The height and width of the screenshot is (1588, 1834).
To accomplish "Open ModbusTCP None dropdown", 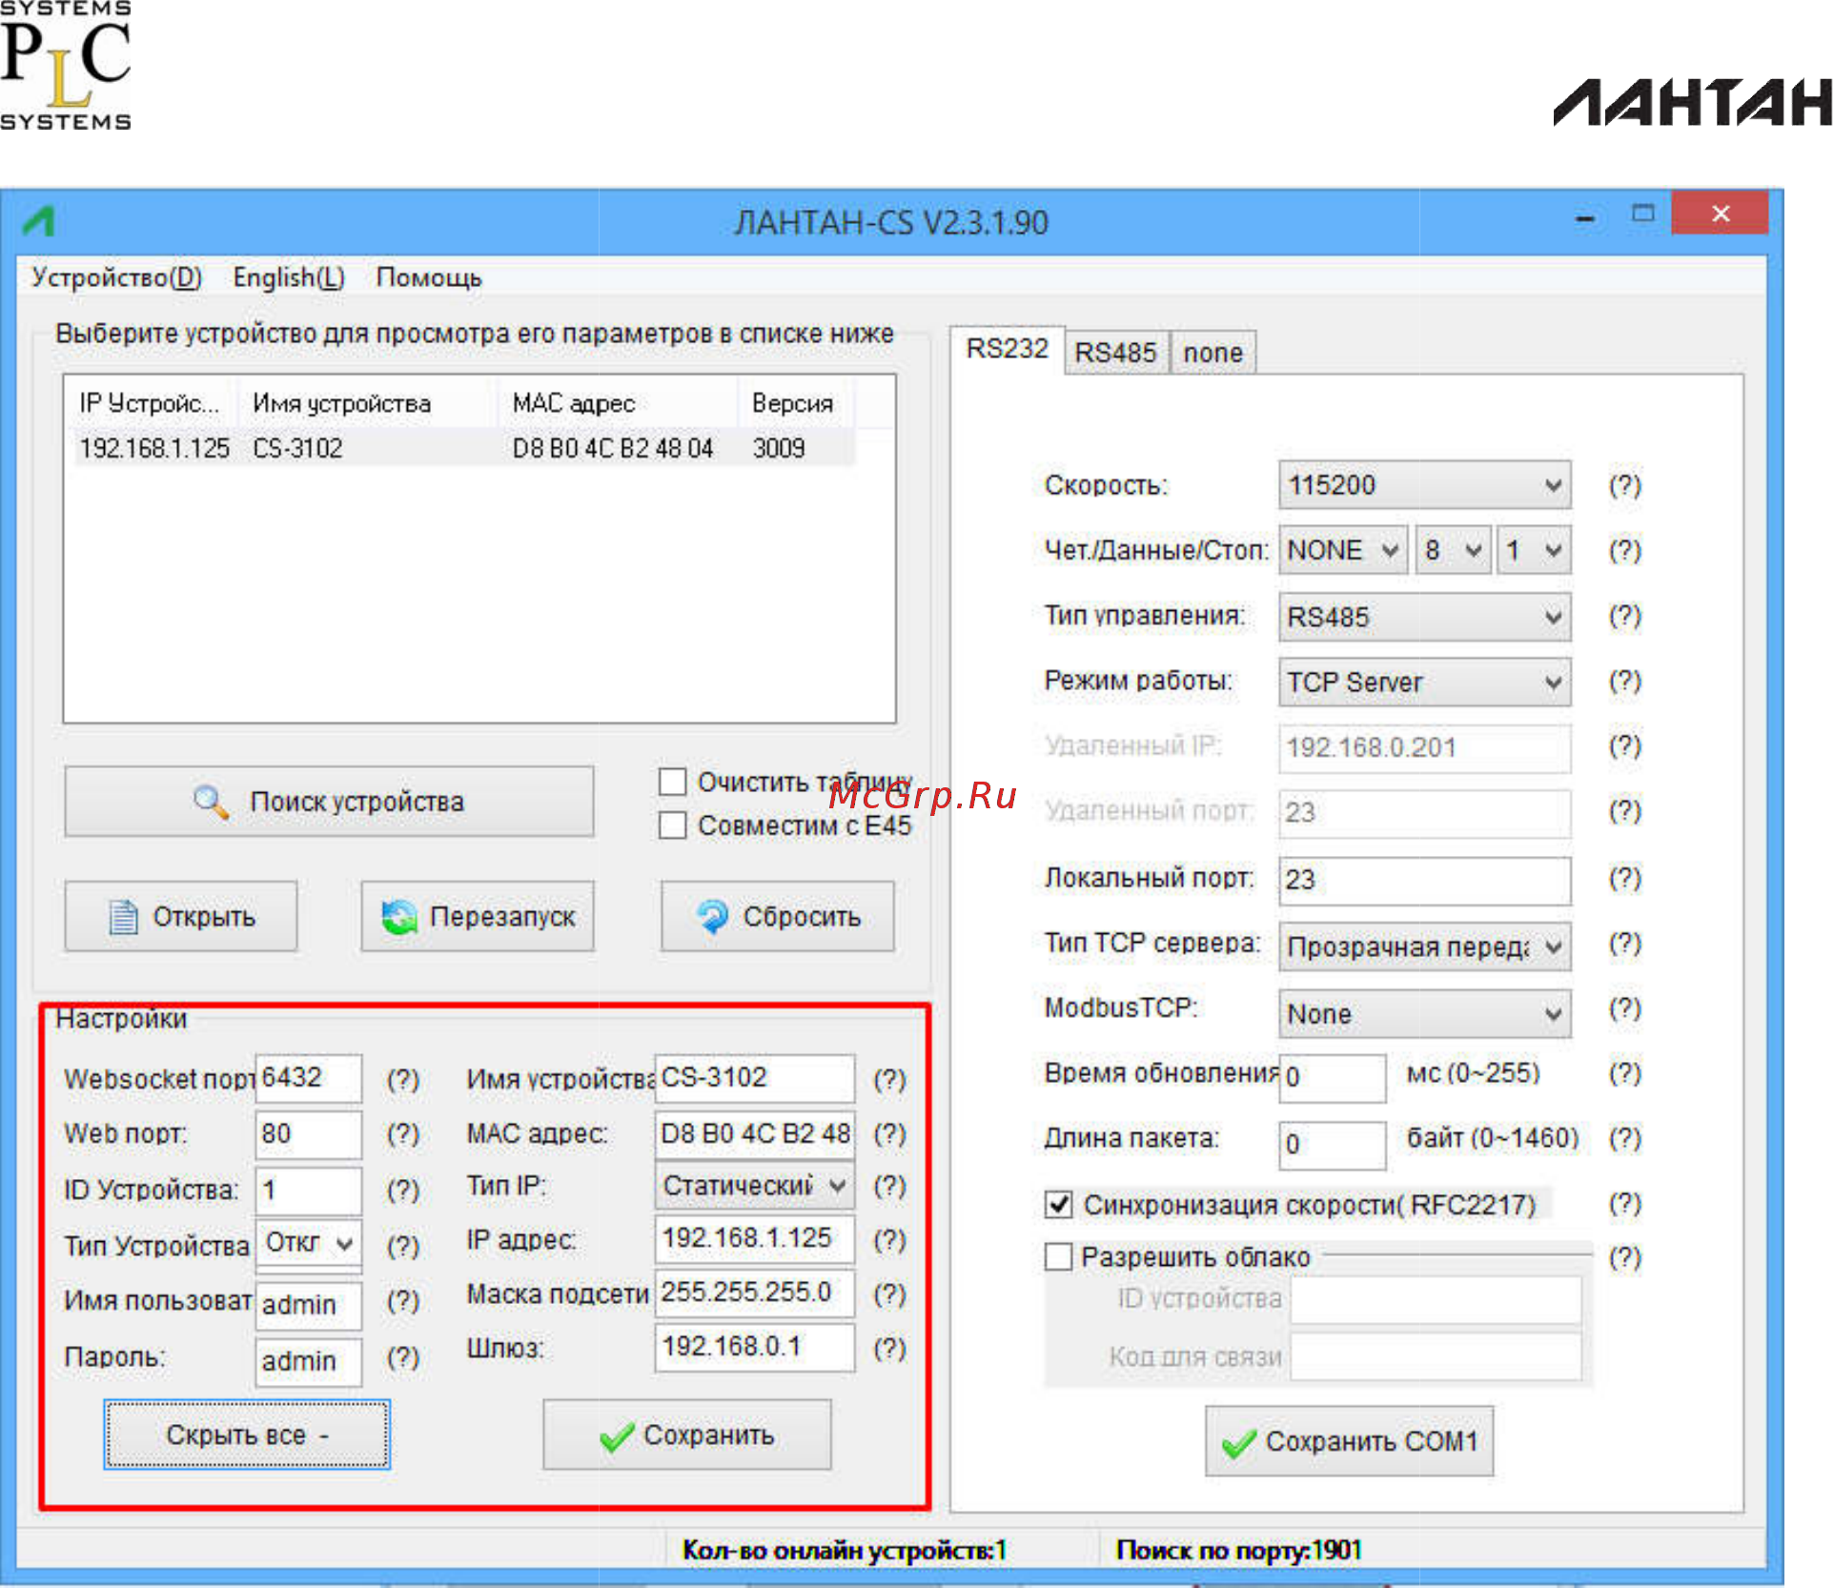I will pyautogui.click(x=1424, y=1013).
